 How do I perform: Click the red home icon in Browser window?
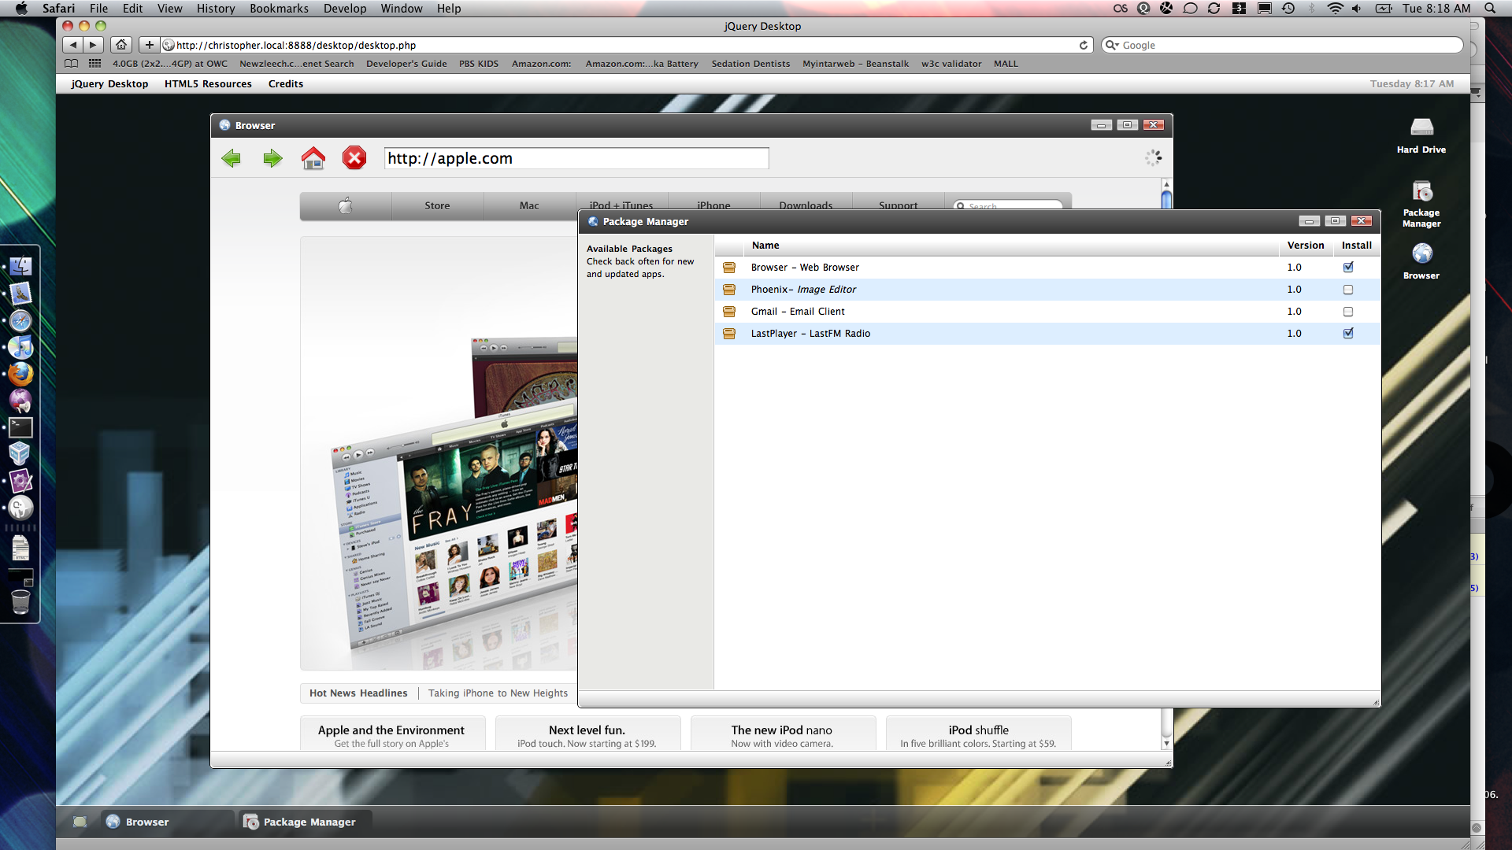(x=313, y=158)
